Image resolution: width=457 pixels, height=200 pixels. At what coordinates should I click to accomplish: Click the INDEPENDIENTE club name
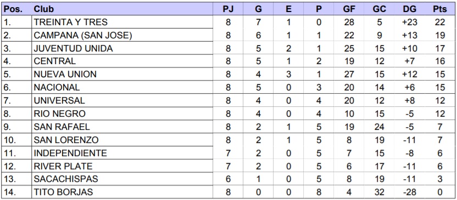[70, 153]
